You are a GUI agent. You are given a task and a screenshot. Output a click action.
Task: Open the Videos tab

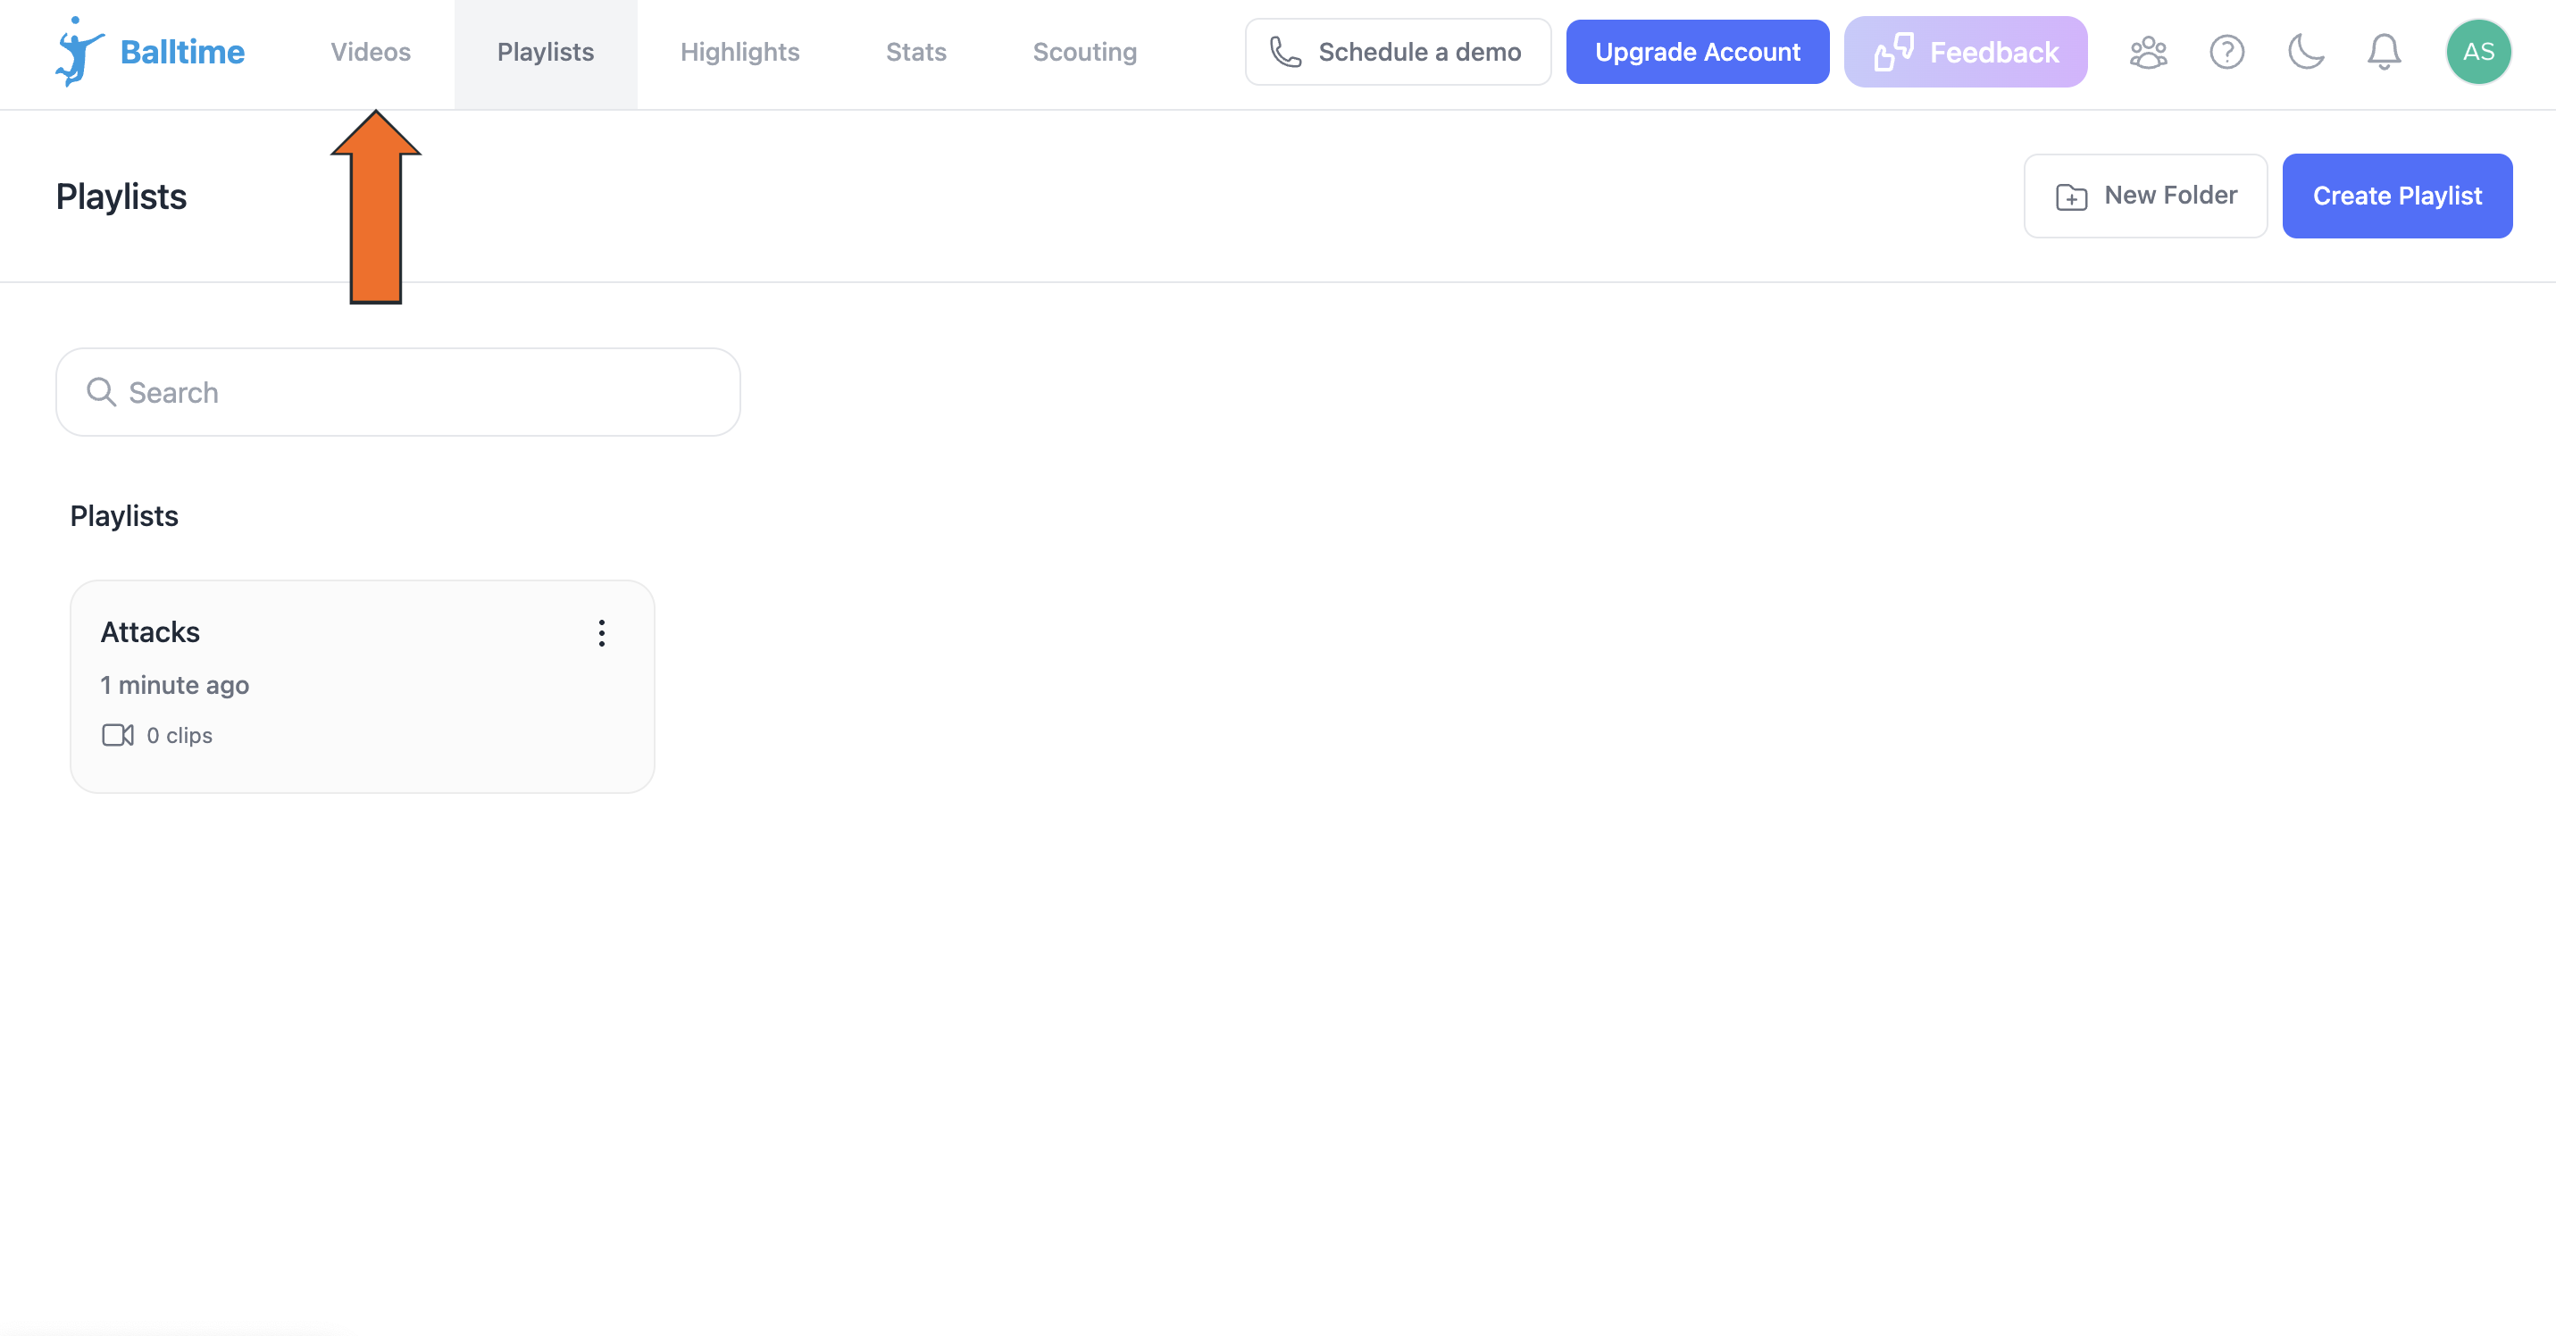[370, 52]
